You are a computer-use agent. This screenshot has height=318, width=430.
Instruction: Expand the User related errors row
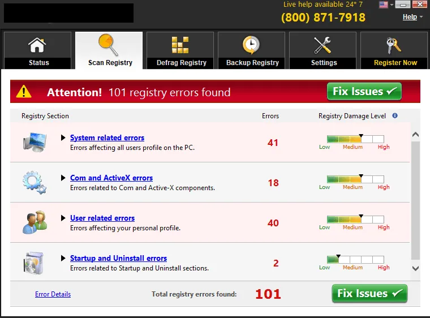(63, 218)
